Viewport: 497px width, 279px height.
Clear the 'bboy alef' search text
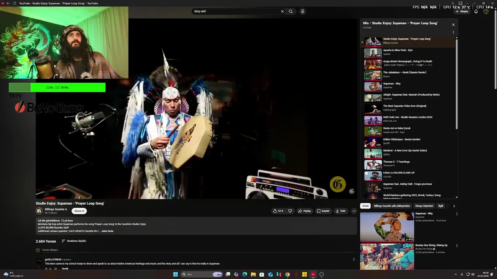click(282, 11)
